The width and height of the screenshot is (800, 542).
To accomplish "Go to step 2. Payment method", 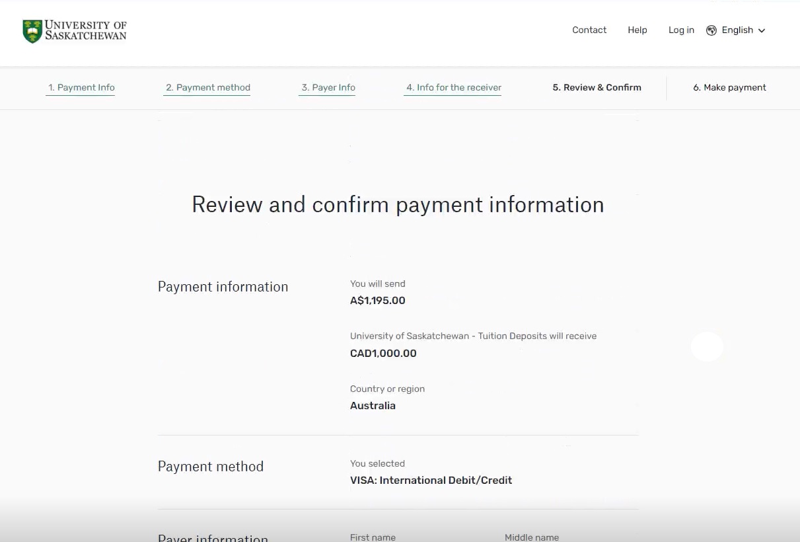I will (x=208, y=87).
